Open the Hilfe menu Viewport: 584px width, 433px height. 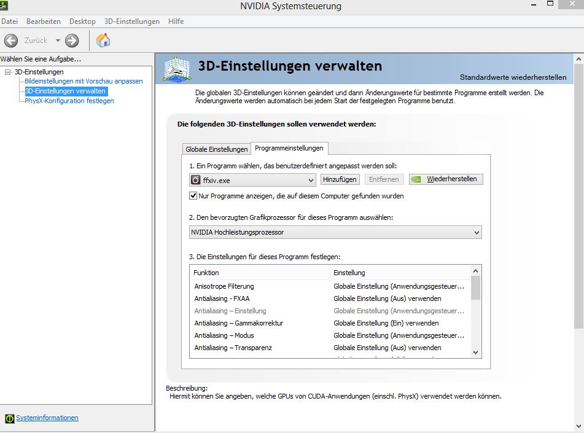[176, 21]
